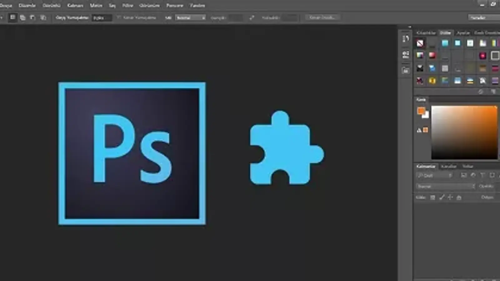This screenshot has height=281, width=500.
Task: Open the Filtre menu
Action: tap(127, 5)
